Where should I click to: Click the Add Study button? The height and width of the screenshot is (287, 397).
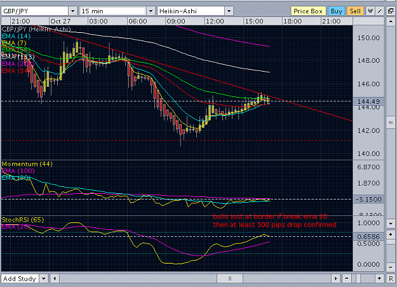coord(20,279)
